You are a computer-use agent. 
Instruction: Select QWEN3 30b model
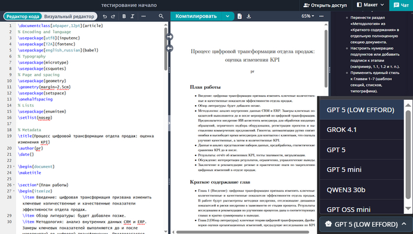[x=361, y=190]
